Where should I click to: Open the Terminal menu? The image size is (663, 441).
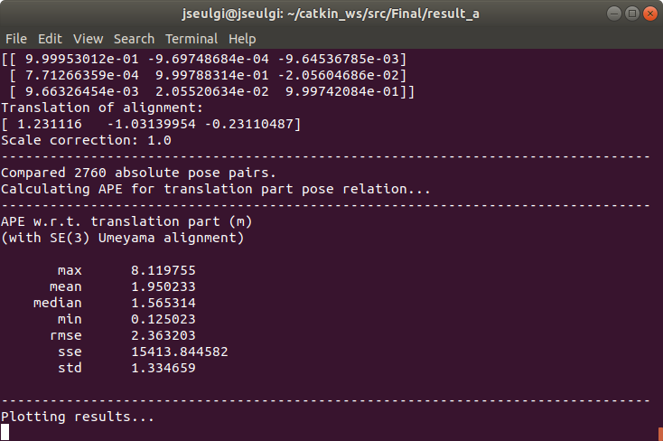(191, 39)
